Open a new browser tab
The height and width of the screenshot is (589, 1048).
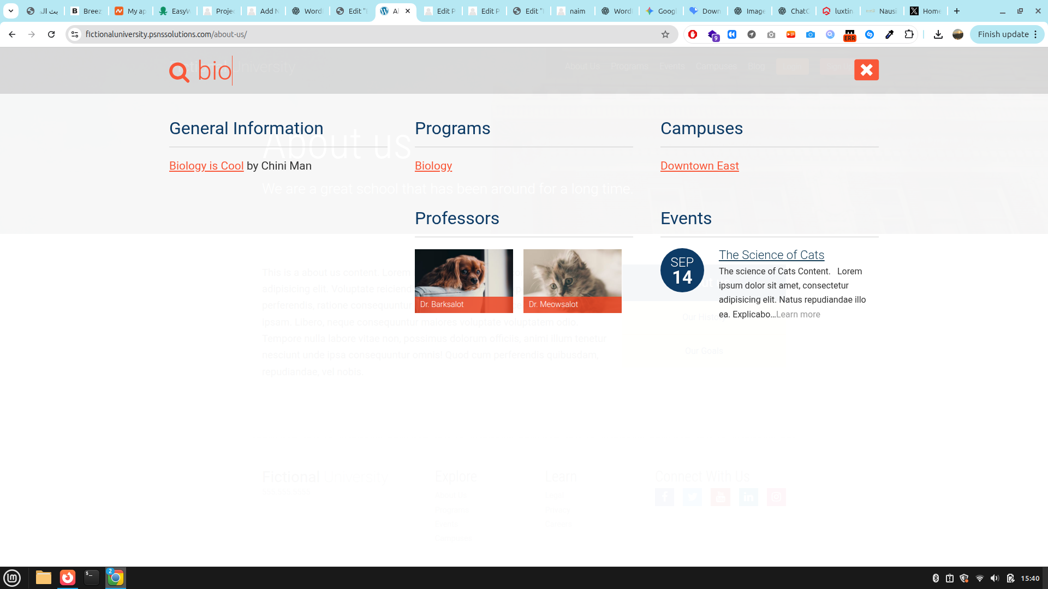[956, 11]
